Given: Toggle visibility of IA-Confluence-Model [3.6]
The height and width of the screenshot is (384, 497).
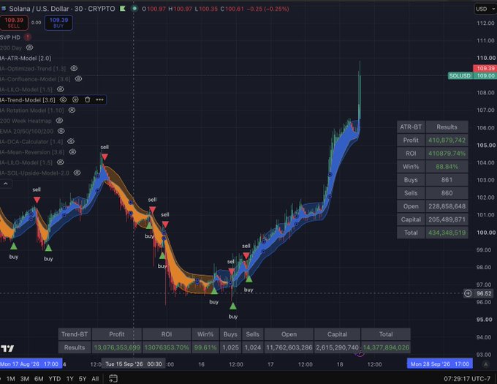Looking at the screenshot, I should pyautogui.click(x=78, y=79).
